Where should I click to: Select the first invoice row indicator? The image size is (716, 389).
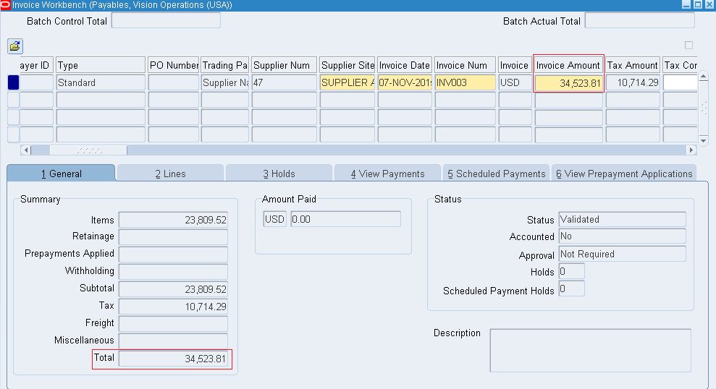(x=13, y=83)
